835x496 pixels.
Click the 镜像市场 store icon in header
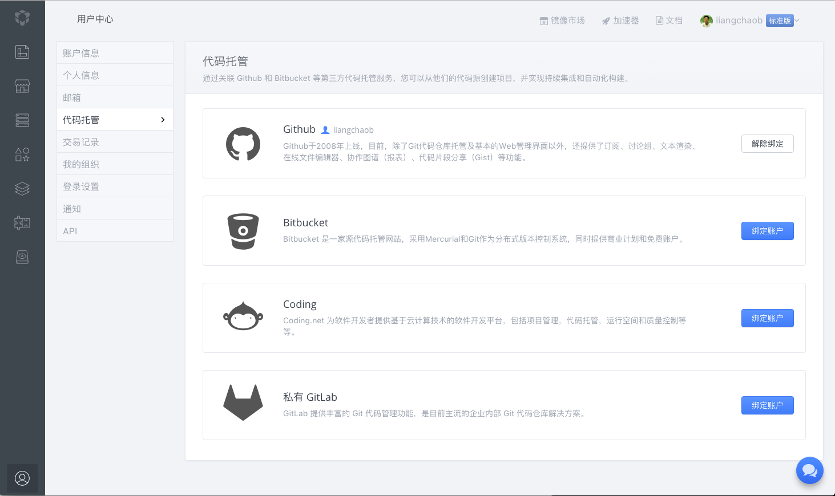point(544,21)
